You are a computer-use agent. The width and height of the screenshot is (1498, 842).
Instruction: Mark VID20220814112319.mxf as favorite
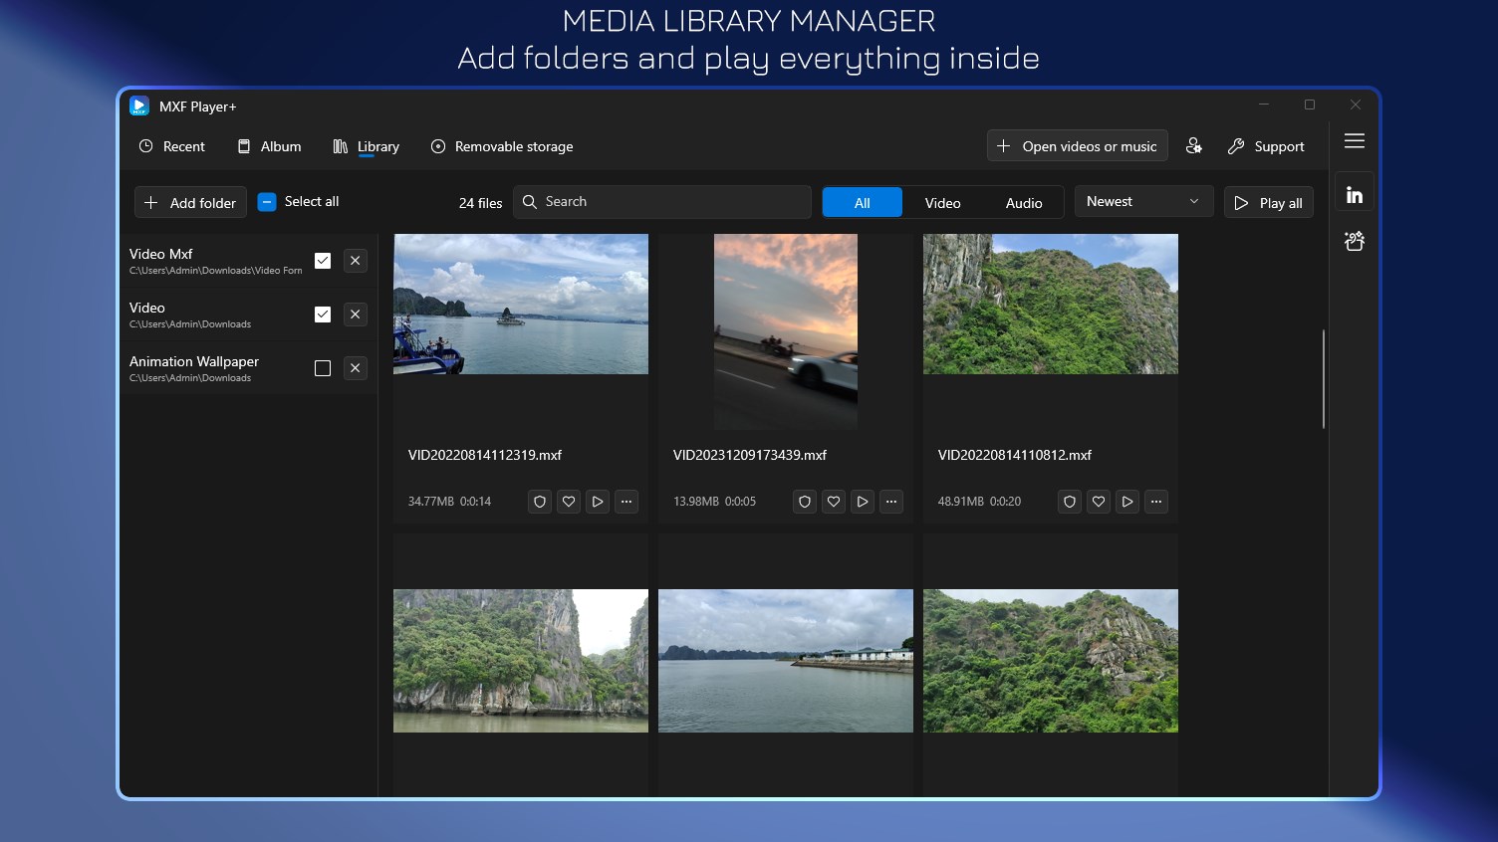[568, 502]
